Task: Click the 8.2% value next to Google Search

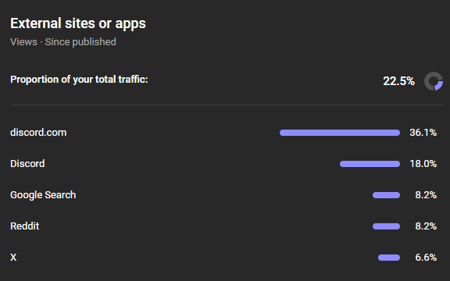Action: 426,195
